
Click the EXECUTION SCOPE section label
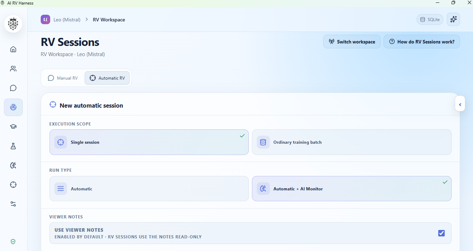pyautogui.click(x=70, y=124)
